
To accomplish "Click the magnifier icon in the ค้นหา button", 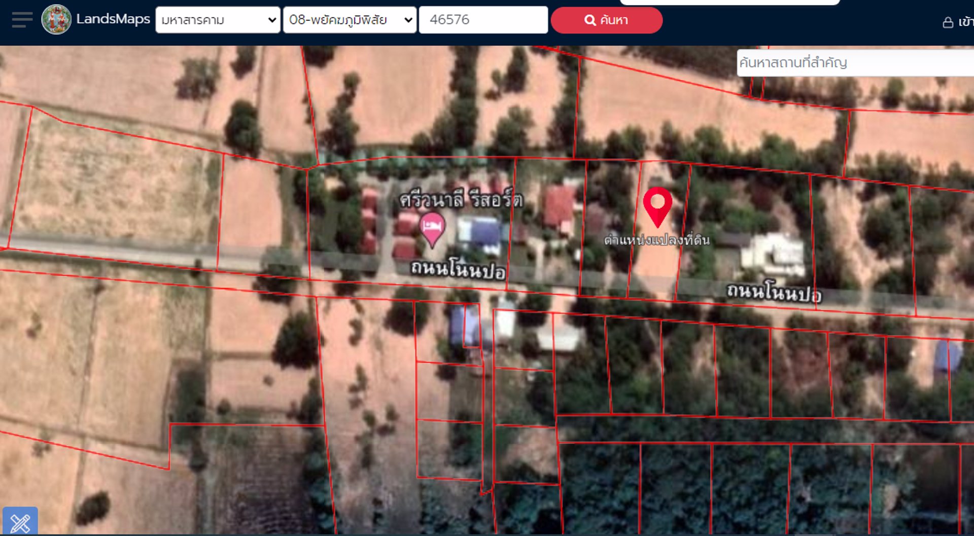I will pyautogui.click(x=589, y=20).
